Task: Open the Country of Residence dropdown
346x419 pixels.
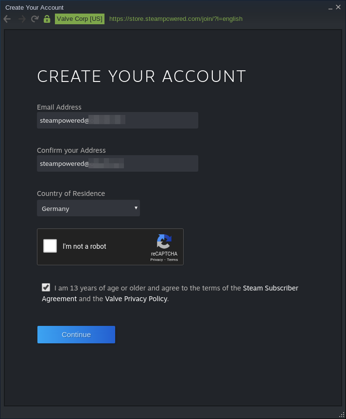Action: (x=88, y=208)
